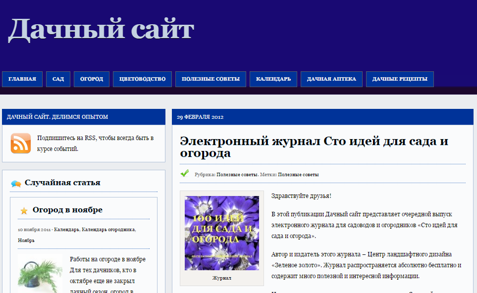Viewport: 477px width, 293px height.
Task: Open the article title Электронный журнал Сто идей
Action: point(314,147)
